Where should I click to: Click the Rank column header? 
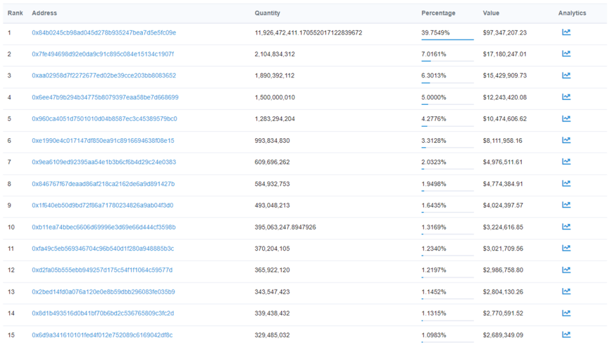tap(15, 13)
